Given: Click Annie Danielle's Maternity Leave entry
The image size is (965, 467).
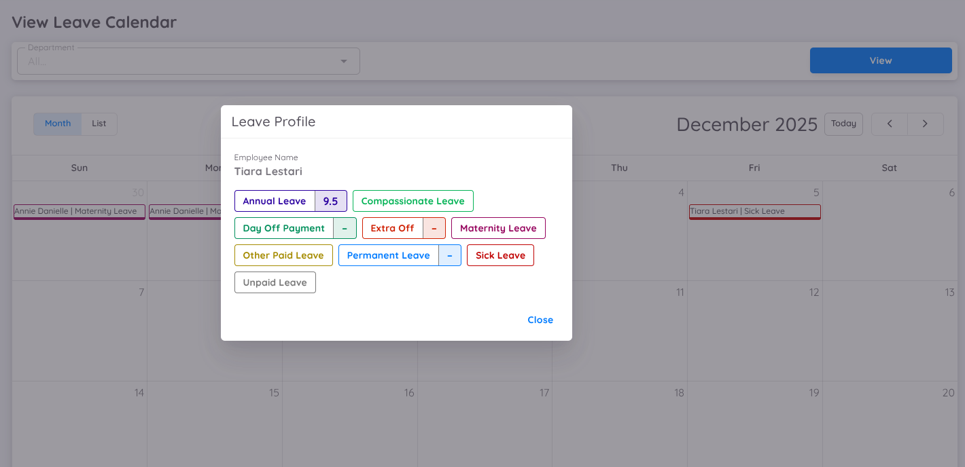Looking at the screenshot, I should coord(79,211).
